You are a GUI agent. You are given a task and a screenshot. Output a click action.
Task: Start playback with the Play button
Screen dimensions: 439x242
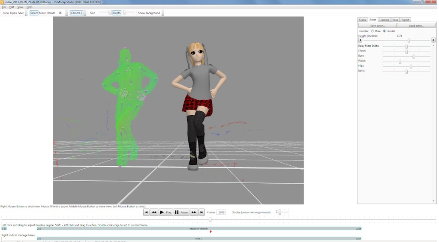tap(165, 212)
